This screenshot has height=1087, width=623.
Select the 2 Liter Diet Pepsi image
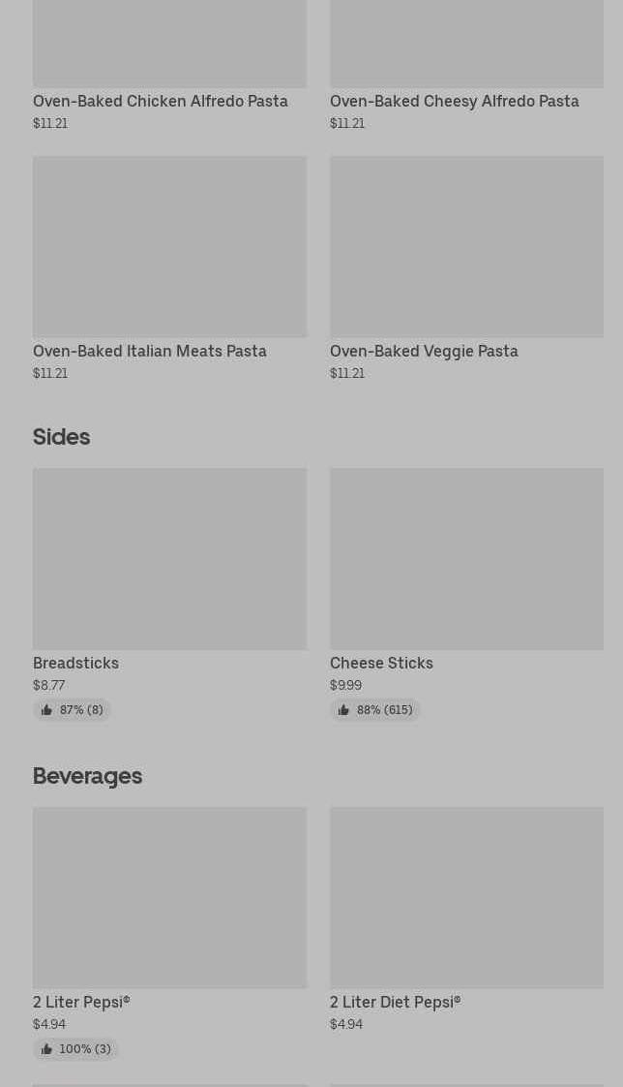point(466,898)
